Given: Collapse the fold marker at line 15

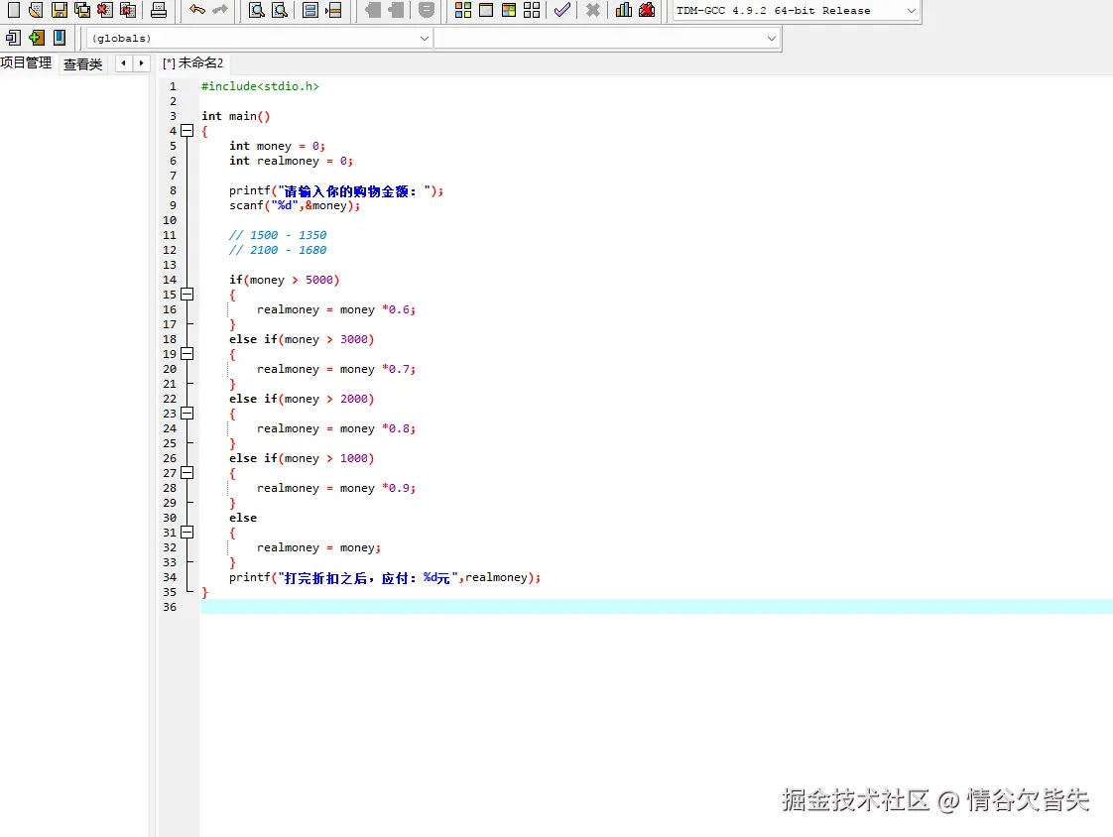Looking at the screenshot, I should (x=187, y=294).
